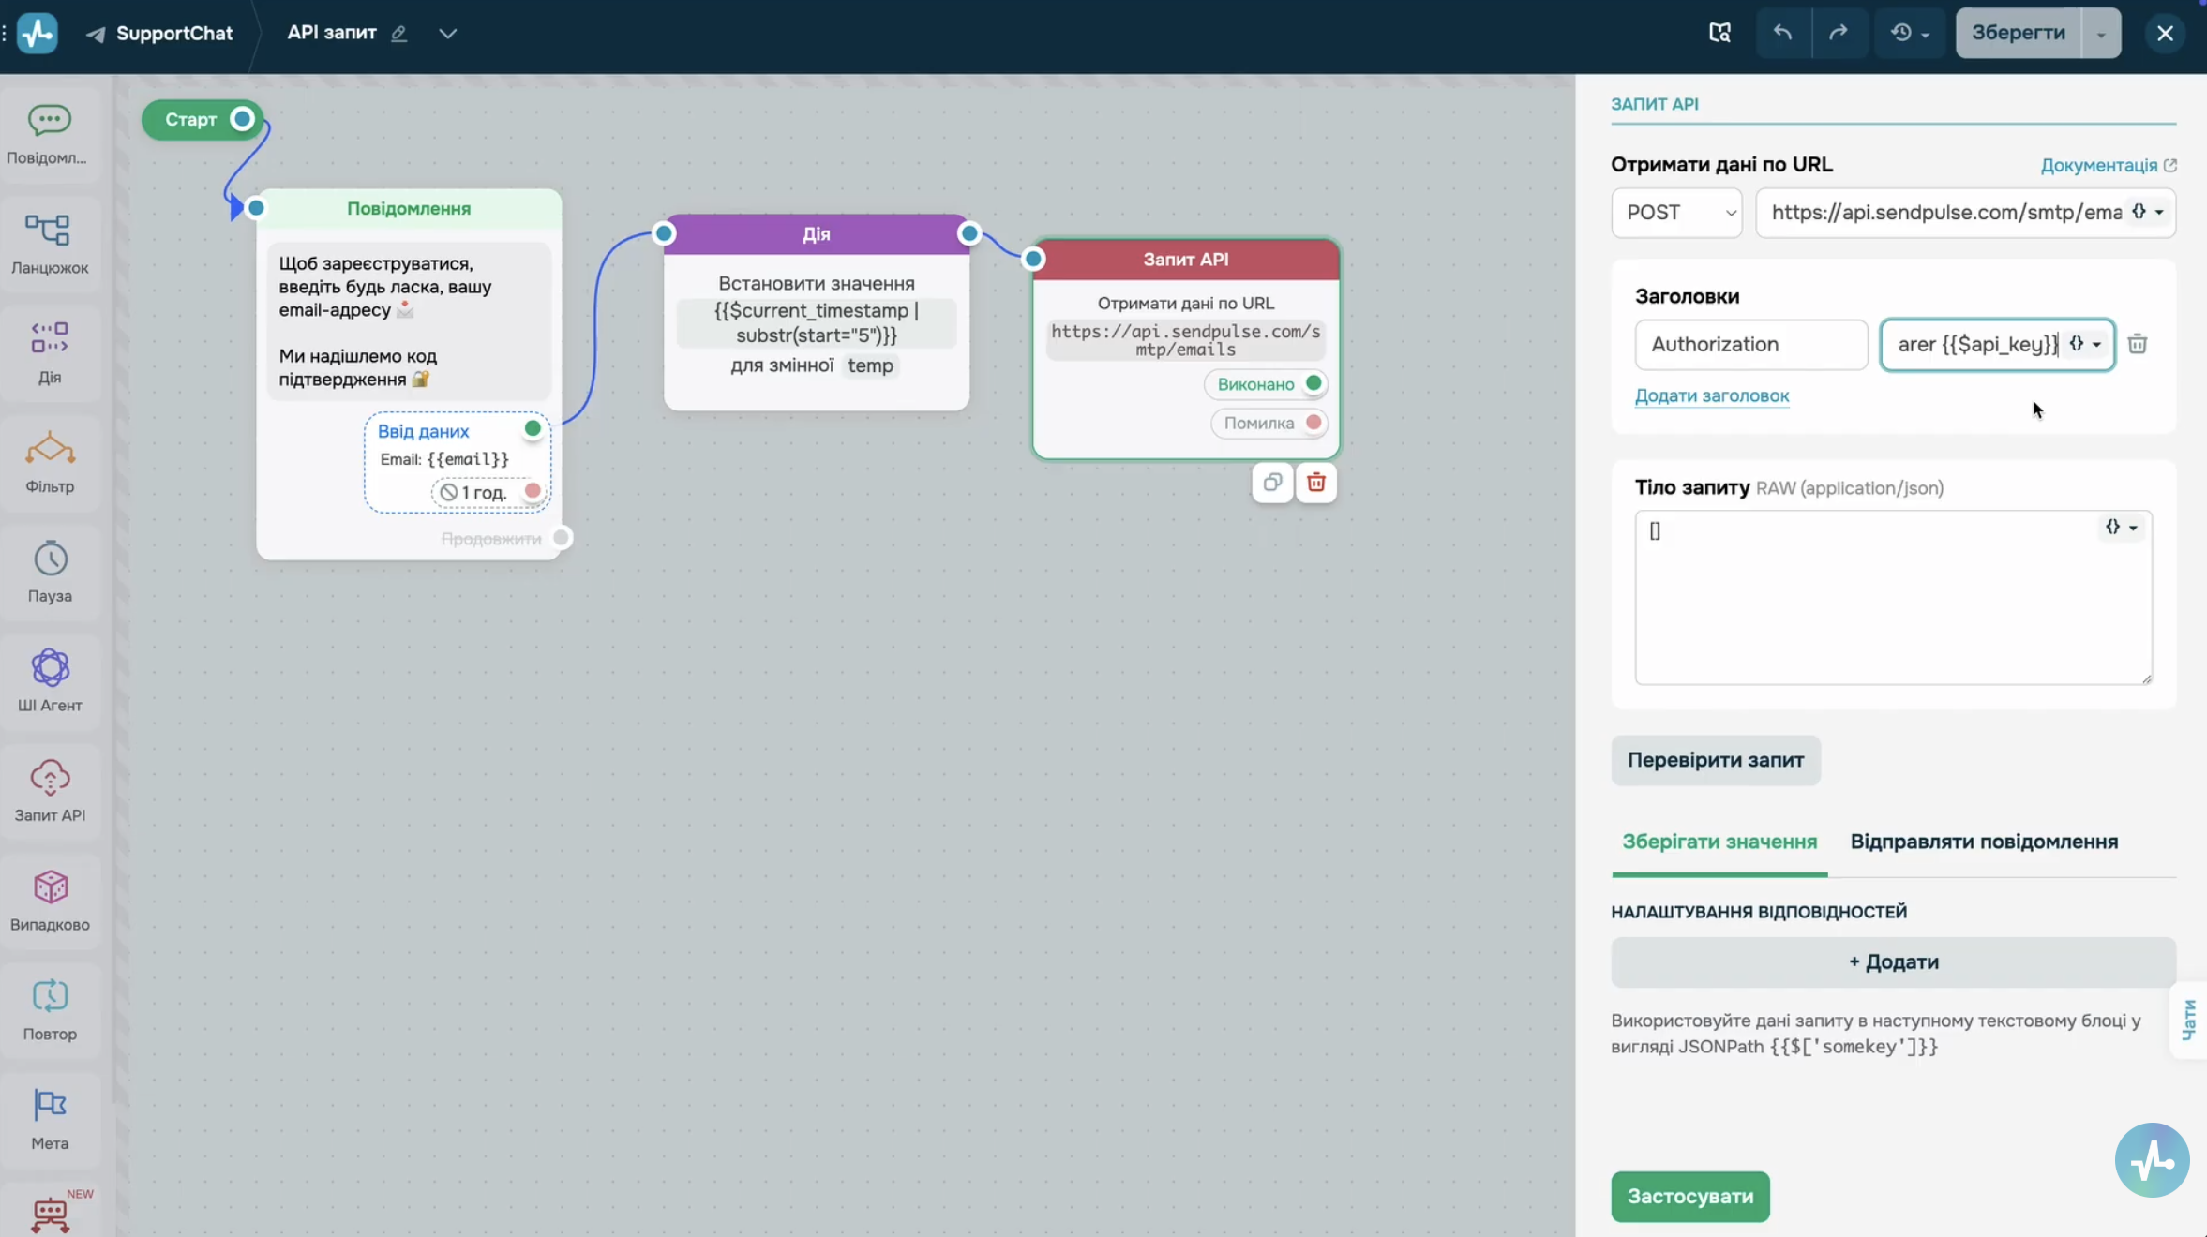Select the Повідомлення block in the sidebar

(50, 135)
